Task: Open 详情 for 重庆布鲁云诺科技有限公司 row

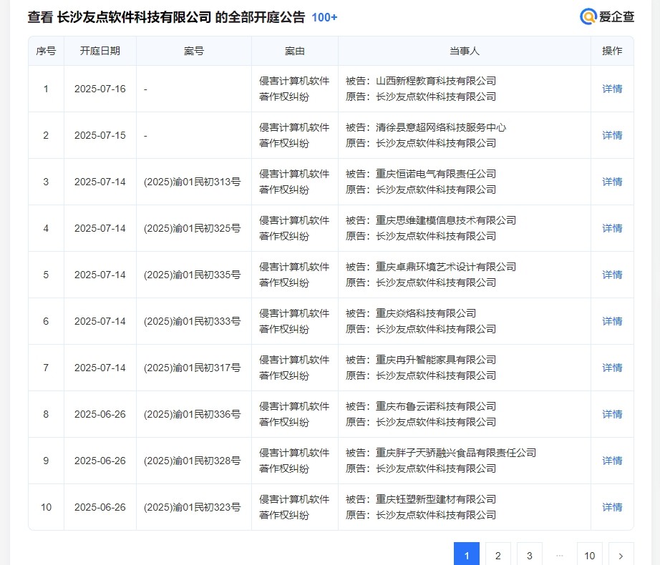Action: 612,414
